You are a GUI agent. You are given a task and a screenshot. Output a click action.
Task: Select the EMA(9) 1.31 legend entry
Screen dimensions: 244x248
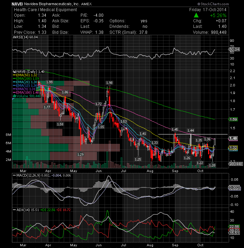click(x=24, y=89)
